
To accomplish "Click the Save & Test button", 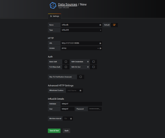I will tap(54, 131).
